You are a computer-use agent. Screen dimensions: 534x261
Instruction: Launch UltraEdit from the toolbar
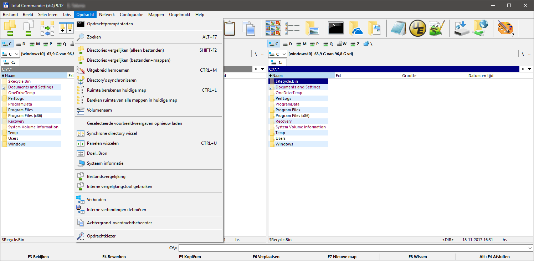[x=418, y=28]
